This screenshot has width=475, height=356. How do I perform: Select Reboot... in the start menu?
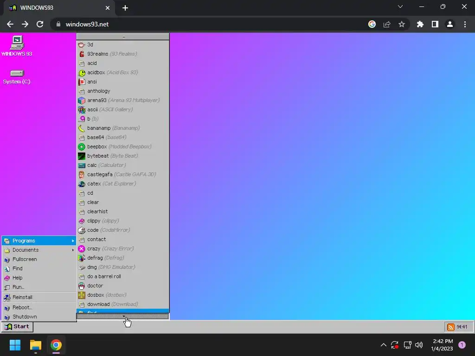(39, 308)
